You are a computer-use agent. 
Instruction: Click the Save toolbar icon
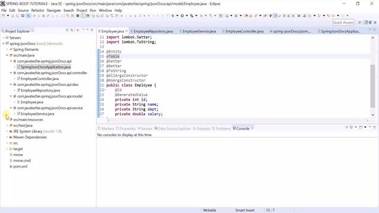click(13, 16)
